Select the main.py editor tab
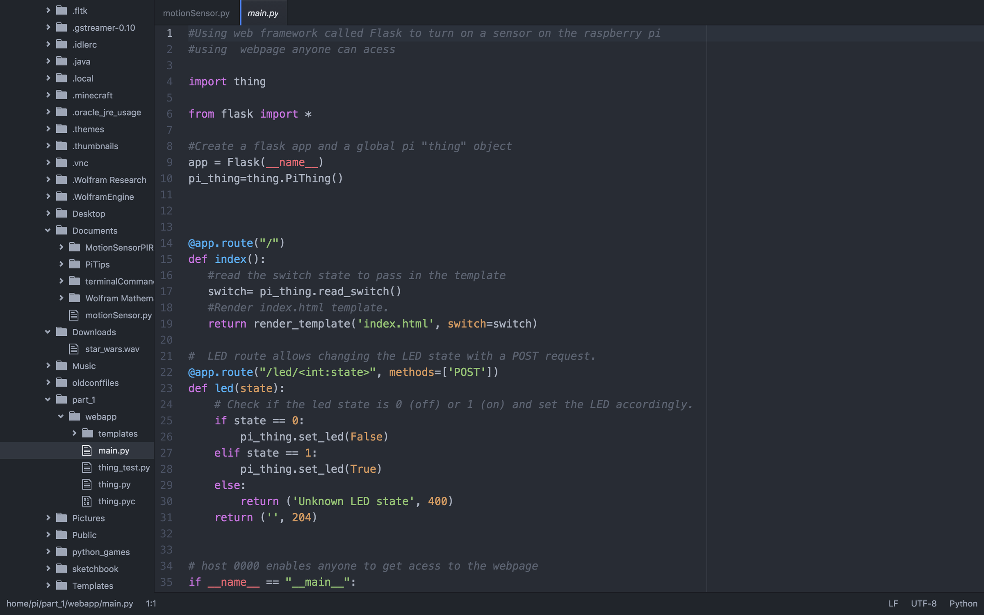The width and height of the screenshot is (984, 615). pyautogui.click(x=263, y=13)
